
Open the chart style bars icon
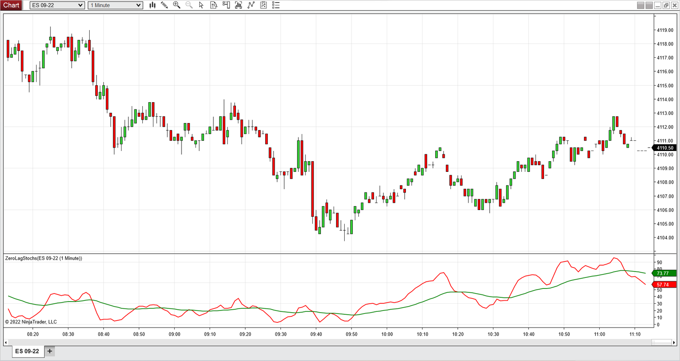pyautogui.click(x=153, y=5)
